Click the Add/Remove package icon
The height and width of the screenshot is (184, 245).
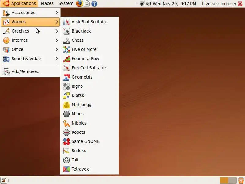6,72
